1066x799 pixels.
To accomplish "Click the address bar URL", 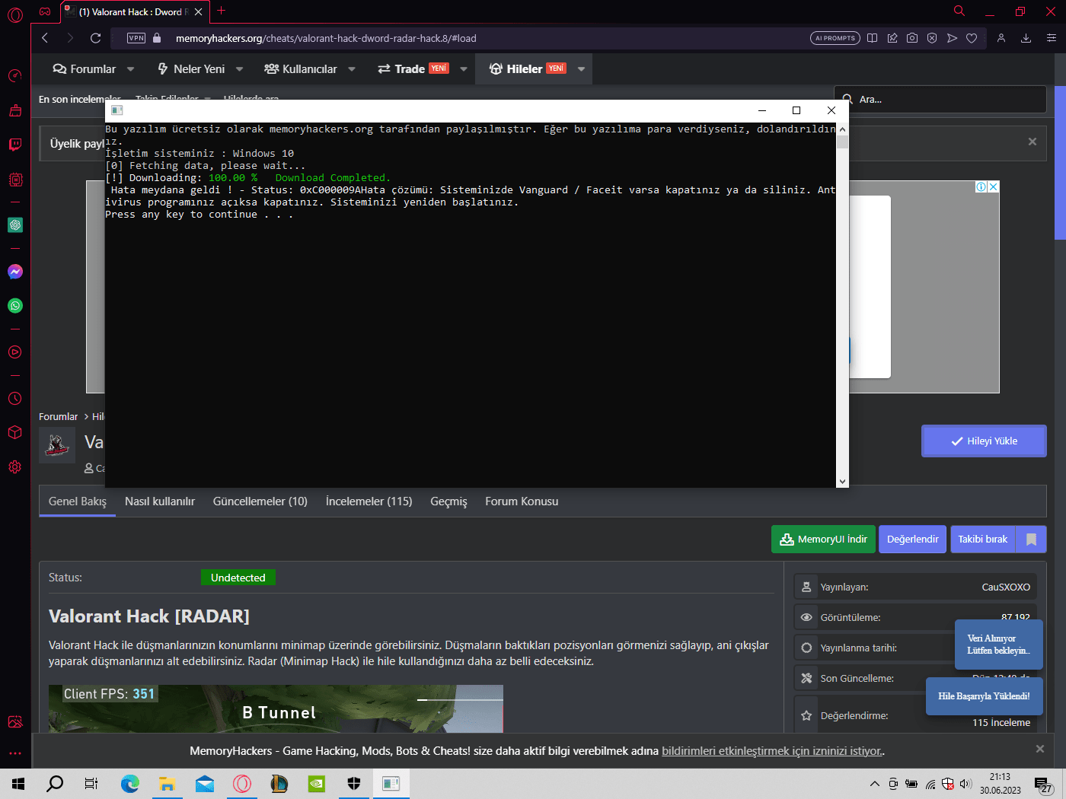I will pyautogui.click(x=326, y=38).
